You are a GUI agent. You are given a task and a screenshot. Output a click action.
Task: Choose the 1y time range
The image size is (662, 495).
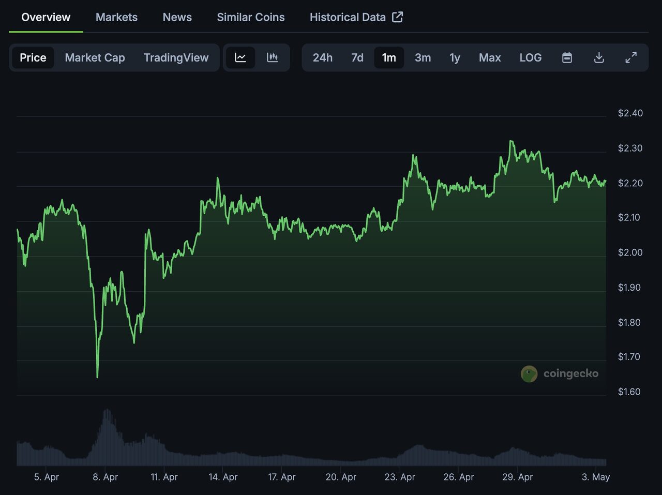click(455, 57)
